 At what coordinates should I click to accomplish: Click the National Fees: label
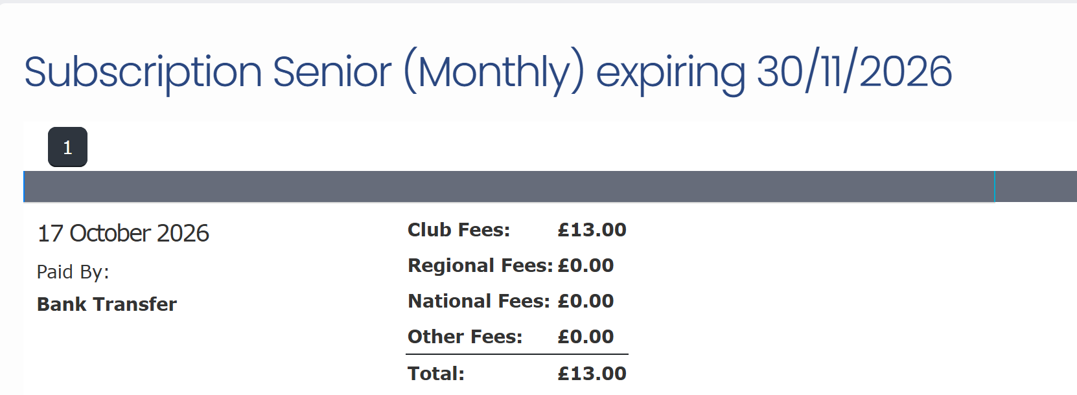point(479,301)
